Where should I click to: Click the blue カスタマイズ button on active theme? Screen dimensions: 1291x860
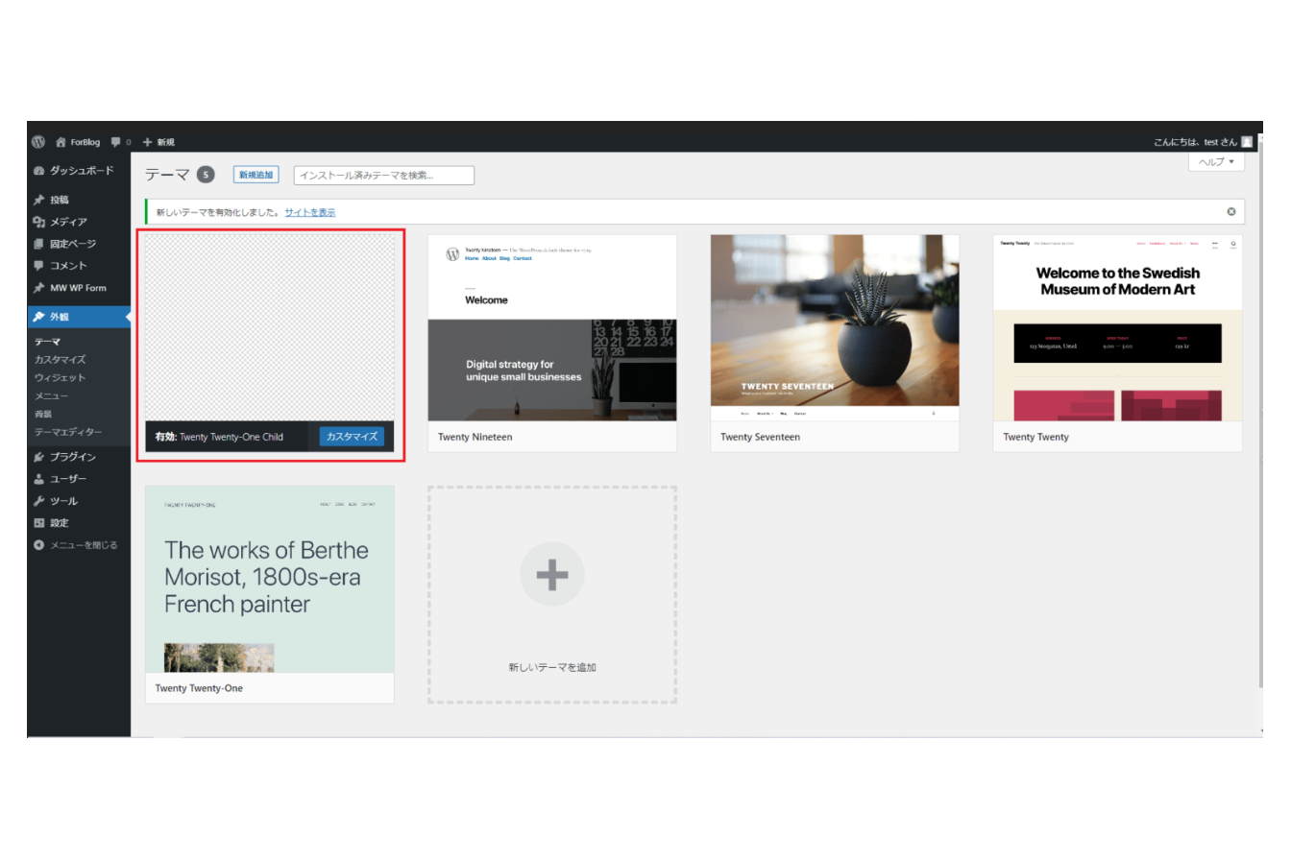point(352,437)
